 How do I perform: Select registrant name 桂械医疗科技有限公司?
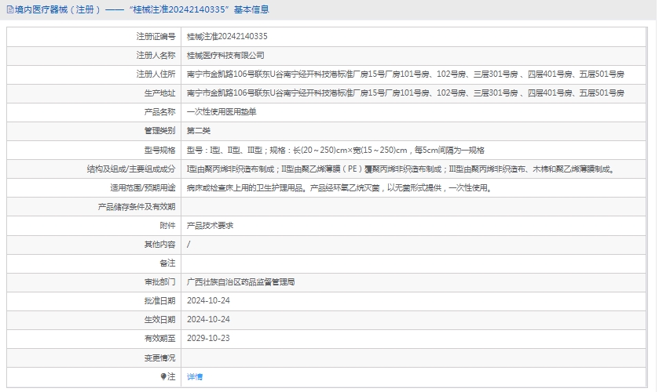[x=225, y=56]
